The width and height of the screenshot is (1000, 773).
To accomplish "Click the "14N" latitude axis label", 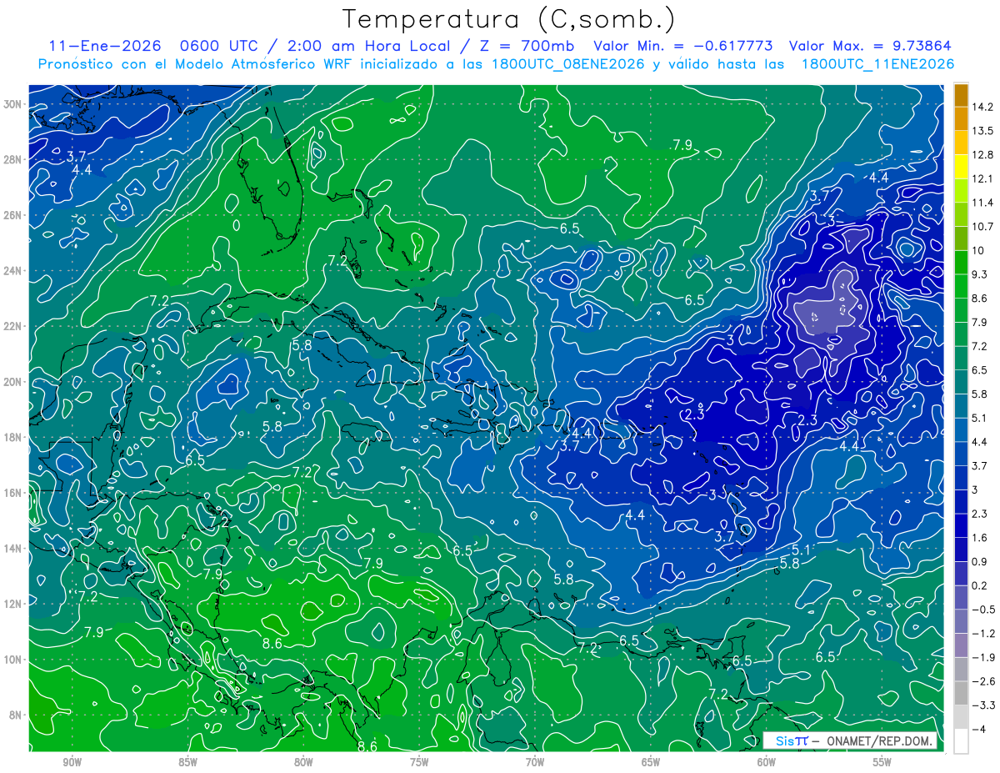I will [14, 548].
